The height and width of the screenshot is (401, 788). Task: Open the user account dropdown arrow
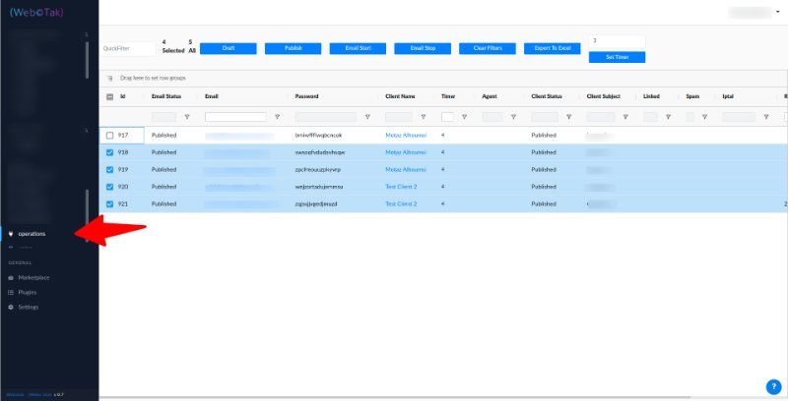point(778,12)
